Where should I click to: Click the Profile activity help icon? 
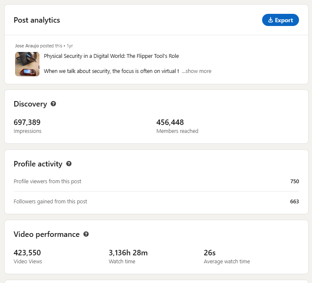click(69, 164)
